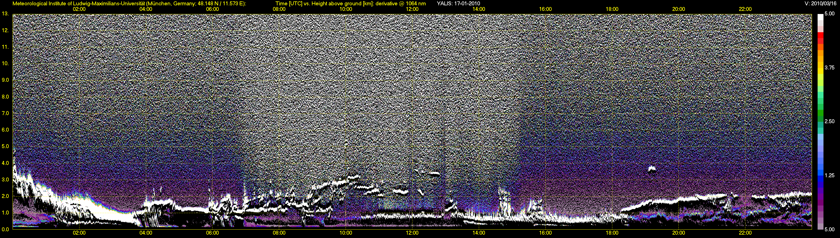
Task: Click the 'Meteorological Institute of Ludwig-Maximilians-Universität' title text
Action: (x=79, y=4)
